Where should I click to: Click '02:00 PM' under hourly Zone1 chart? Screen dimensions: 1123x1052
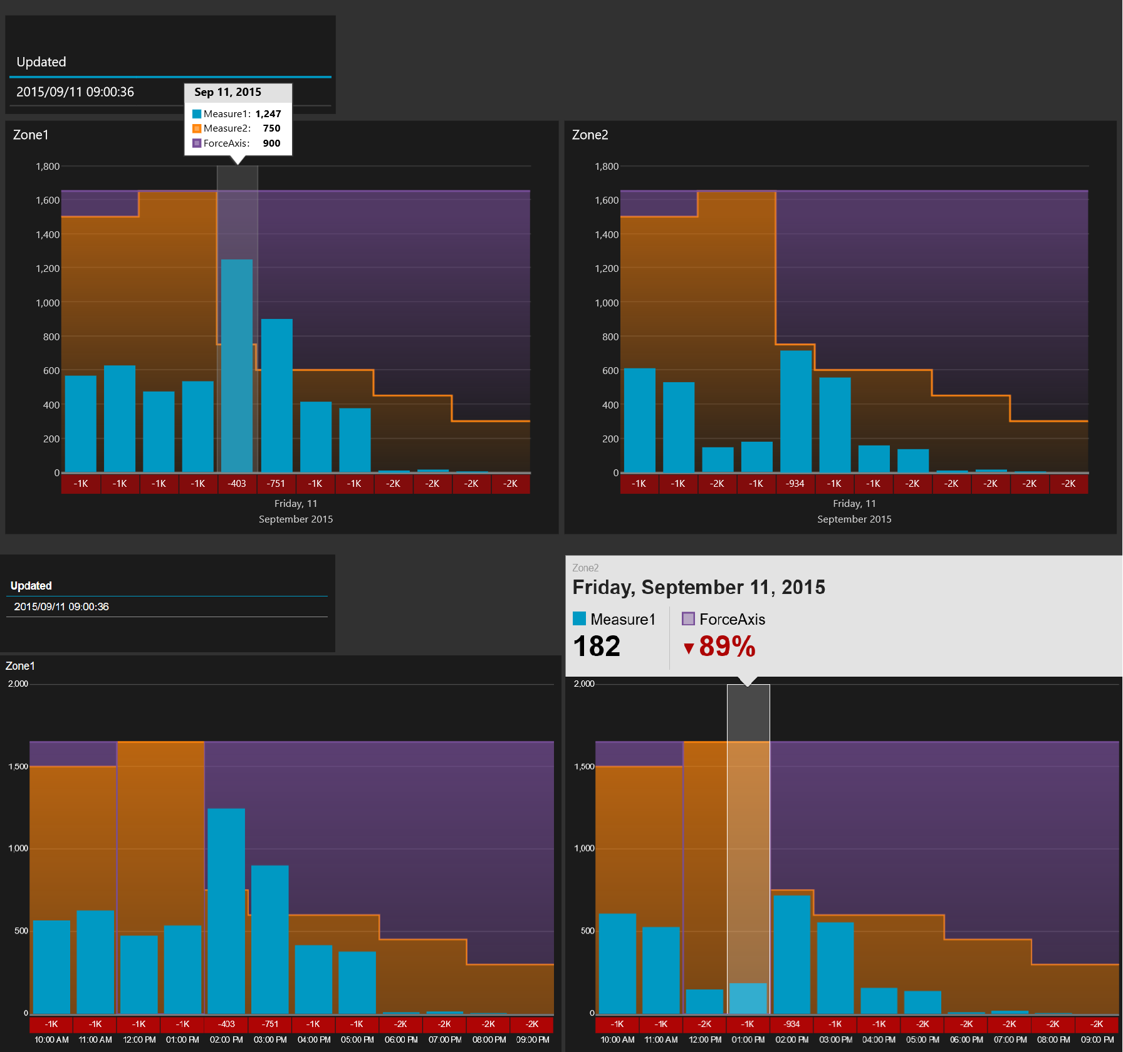point(226,1039)
